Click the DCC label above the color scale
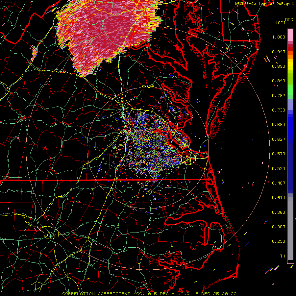Image resolution: width=296 pixels, height=296 pixels. [289, 20]
